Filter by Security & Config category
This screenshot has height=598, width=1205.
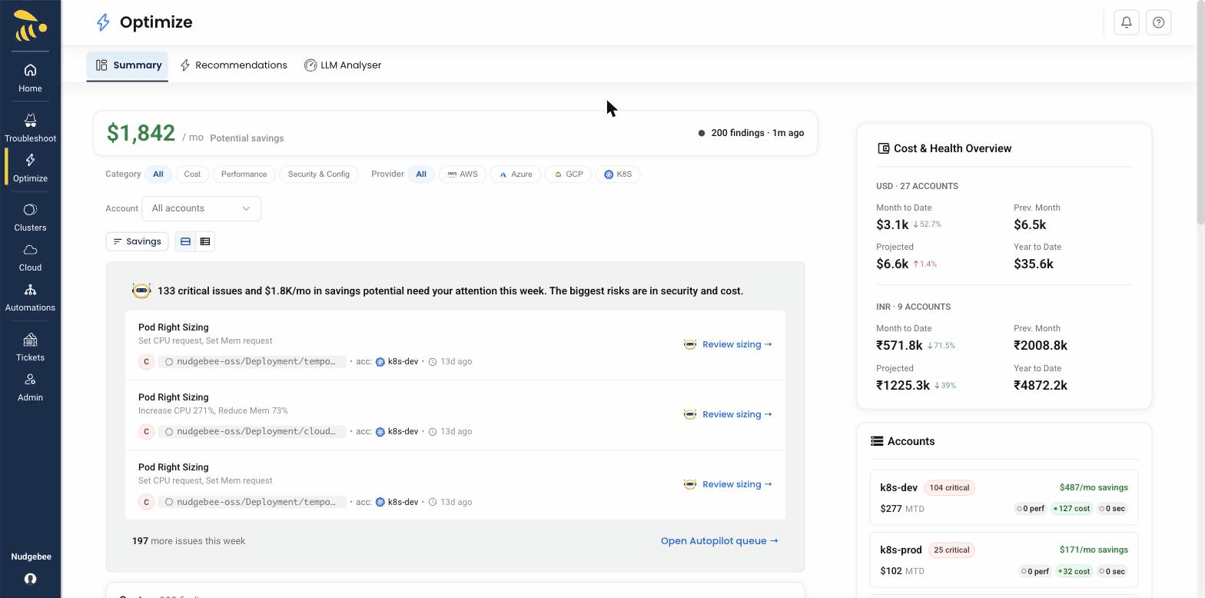(x=318, y=174)
